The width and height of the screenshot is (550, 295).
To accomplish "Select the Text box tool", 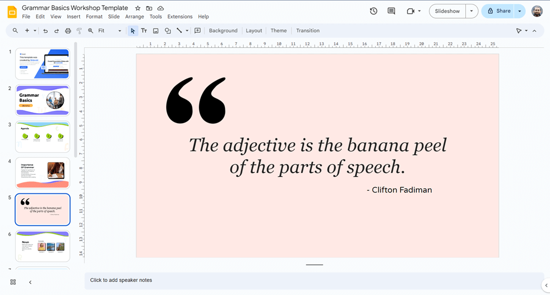I will point(144,31).
